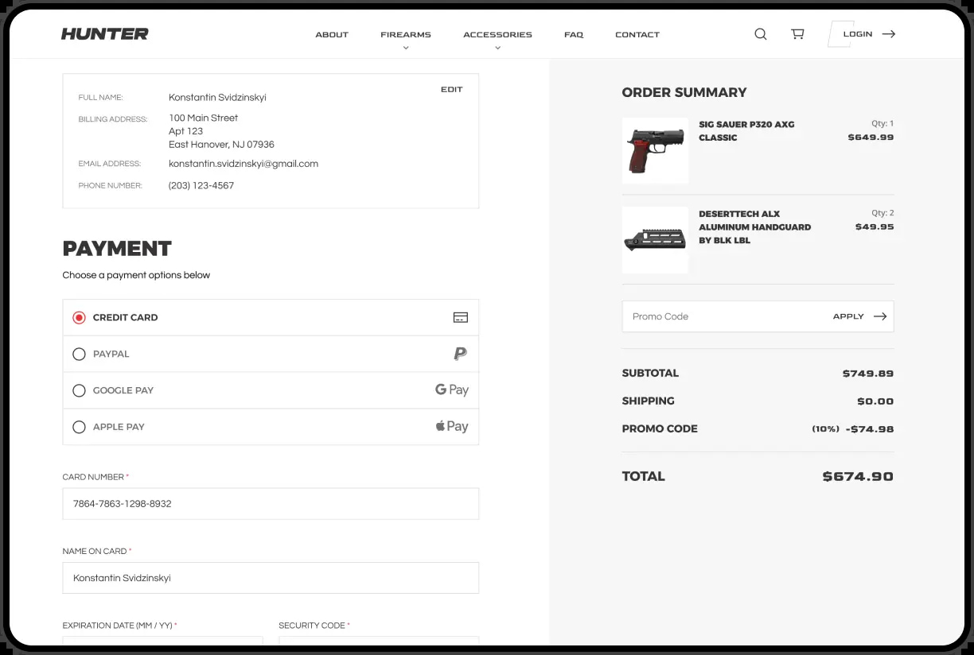The image size is (974, 655).
Task: Click the Apple Pay logo
Action: [x=452, y=427]
